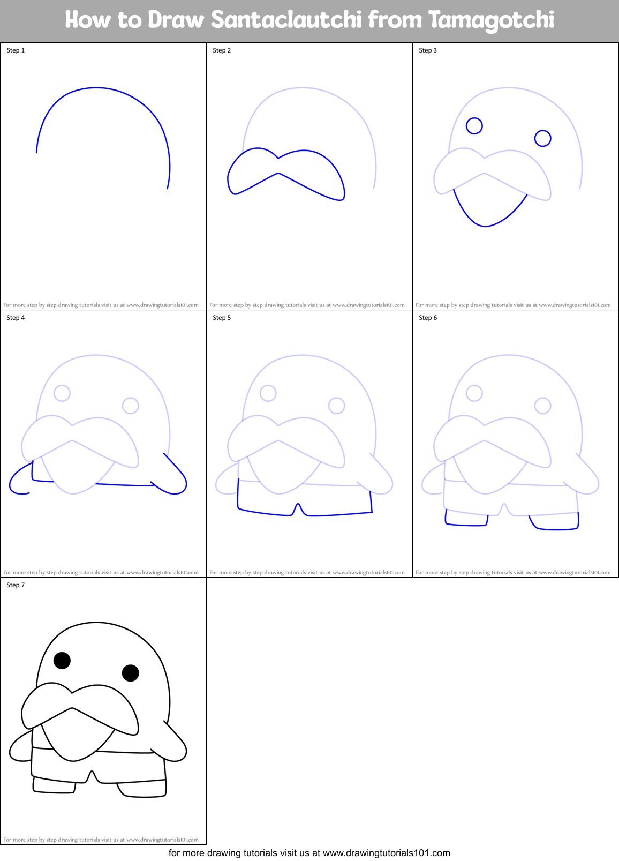Screen dimensions: 619x861
Task: Click the title 'How to Draw Santaclautchi from Tamagotchi'
Action: [309, 20]
